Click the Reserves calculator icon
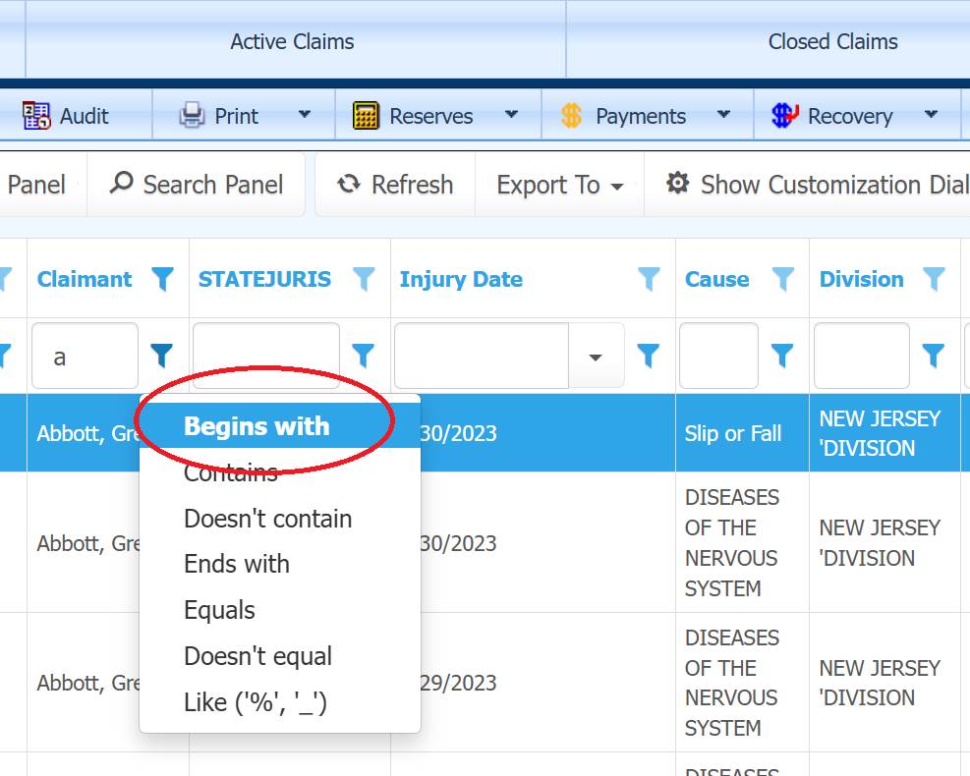The width and height of the screenshot is (970, 776). pyautogui.click(x=366, y=116)
